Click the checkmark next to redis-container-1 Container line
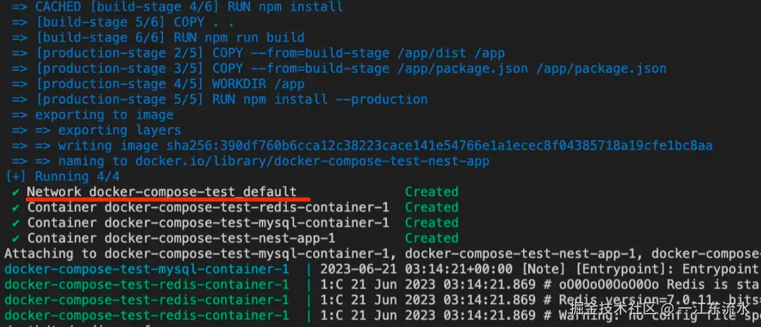761x327 pixels. (15, 207)
